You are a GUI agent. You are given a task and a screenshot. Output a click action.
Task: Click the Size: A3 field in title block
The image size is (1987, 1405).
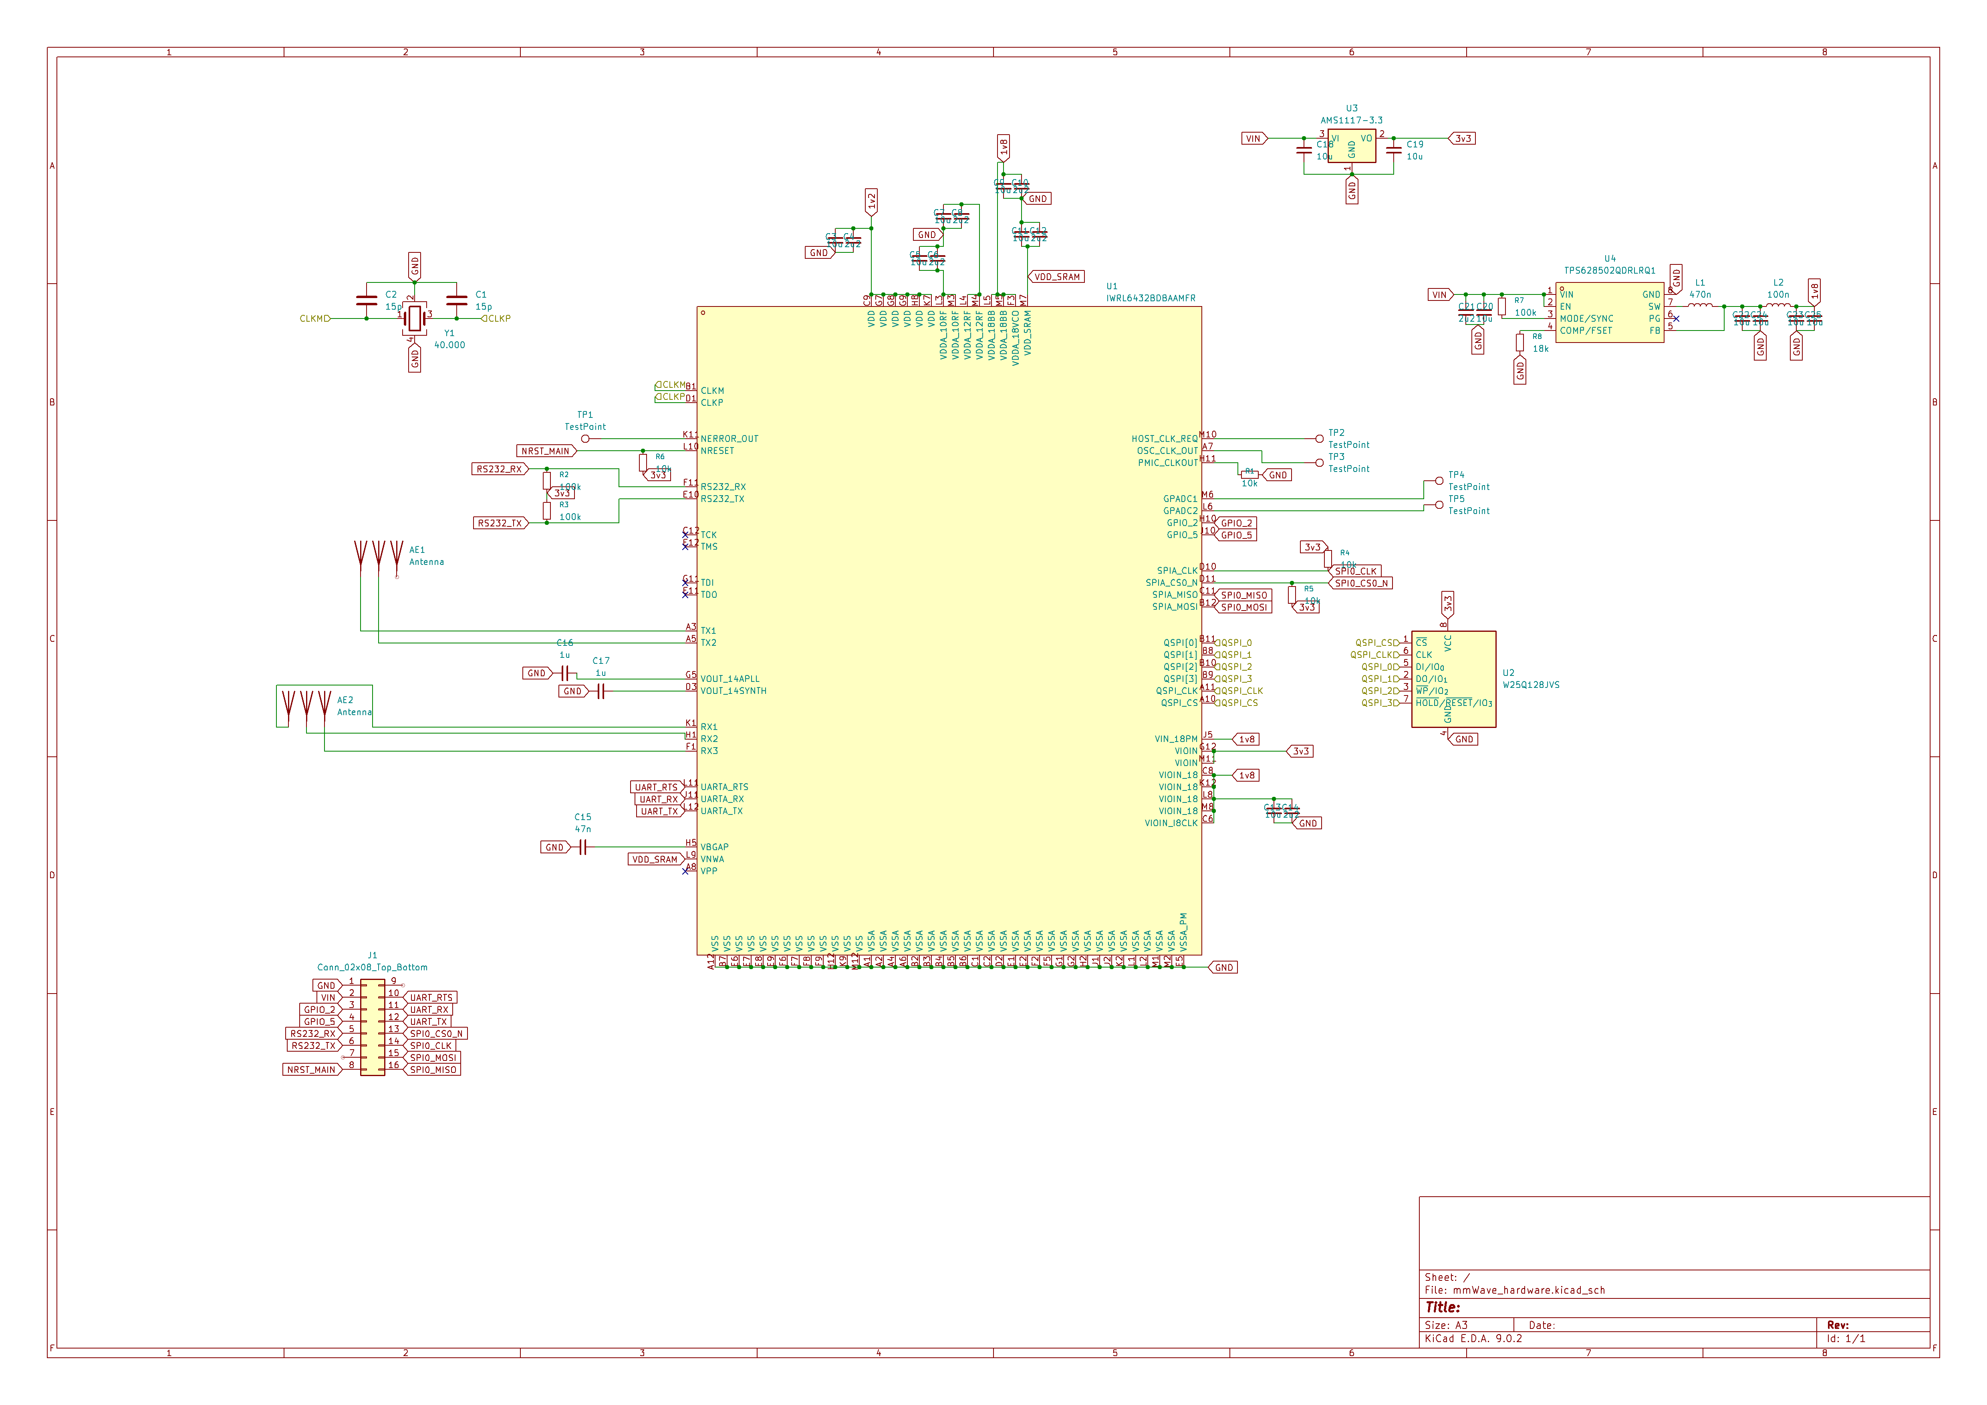(x=1446, y=1325)
